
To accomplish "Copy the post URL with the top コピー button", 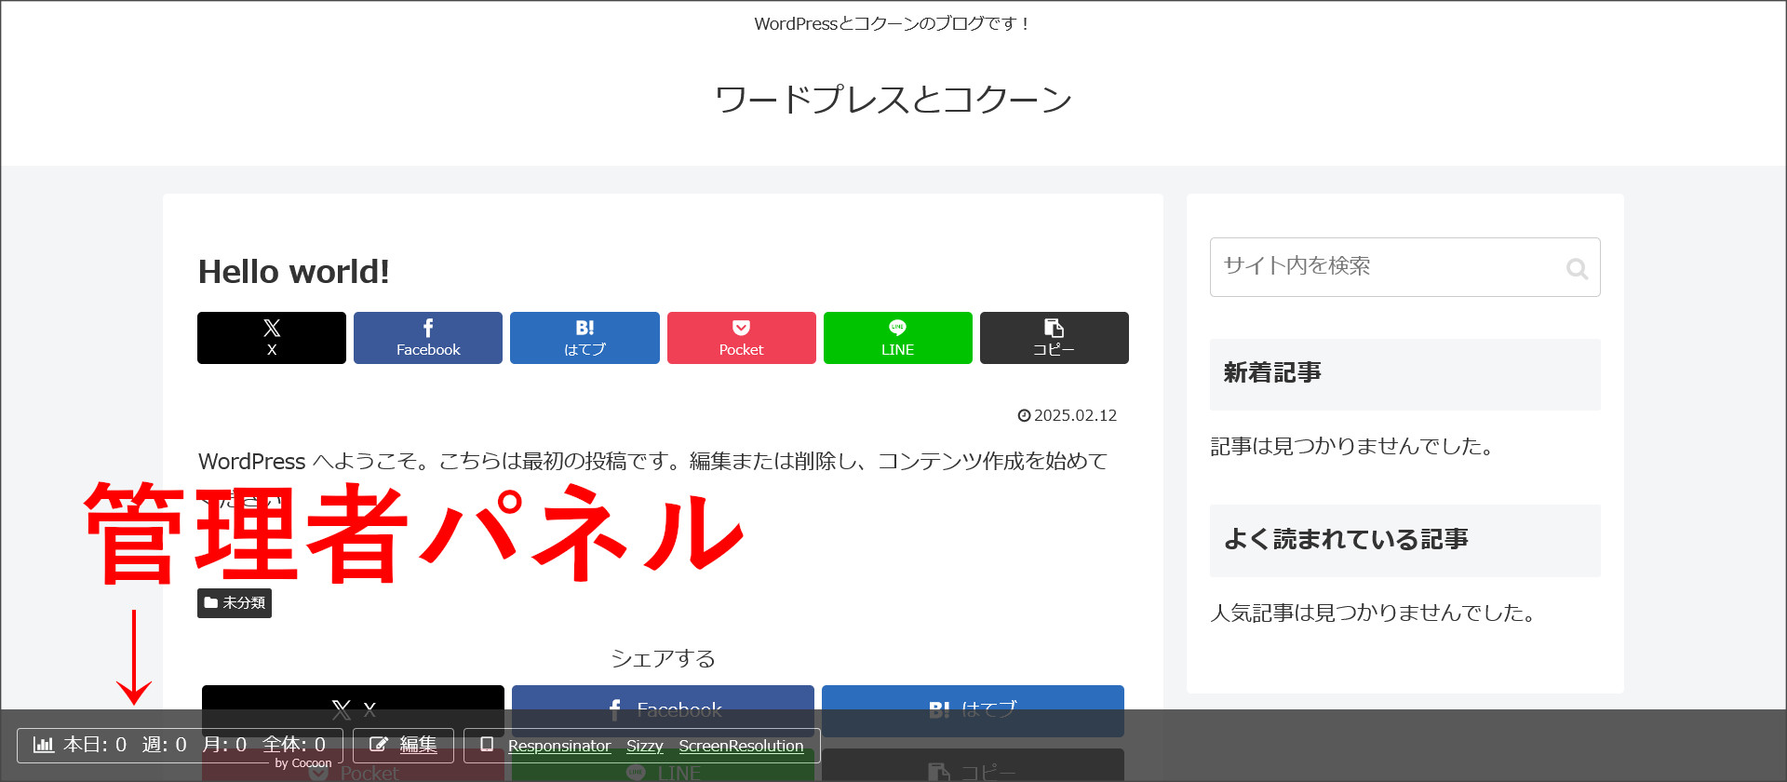I will coord(1055,338).
